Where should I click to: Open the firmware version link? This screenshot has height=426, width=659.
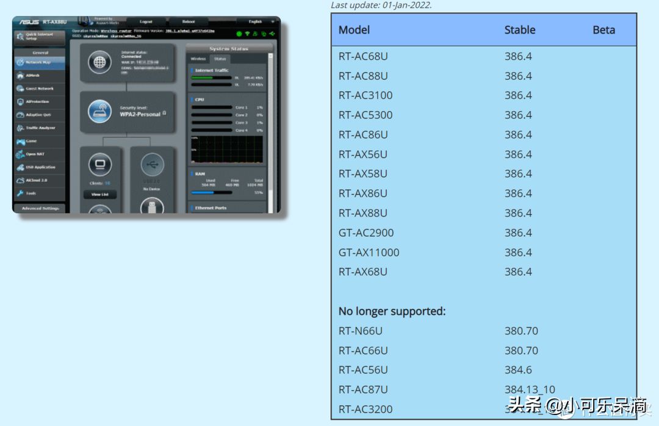coord(190,31)
